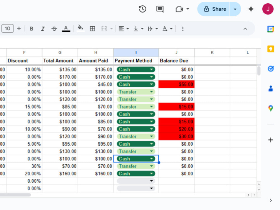Open Google Keep side panel icon
Viewport: 280px width, 210px height.
coord(270,49)
